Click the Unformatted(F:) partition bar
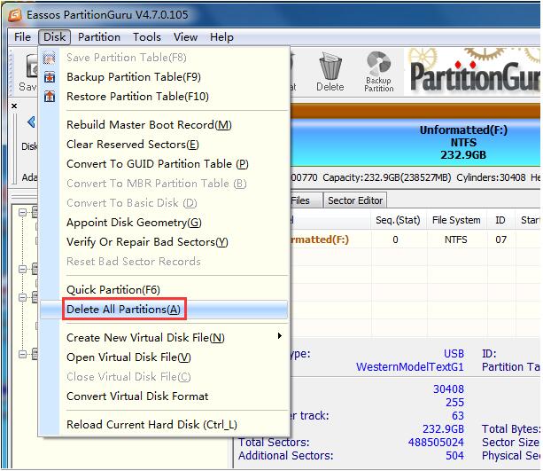The height and width of the screenshot is (471, 543). [415, 142]
